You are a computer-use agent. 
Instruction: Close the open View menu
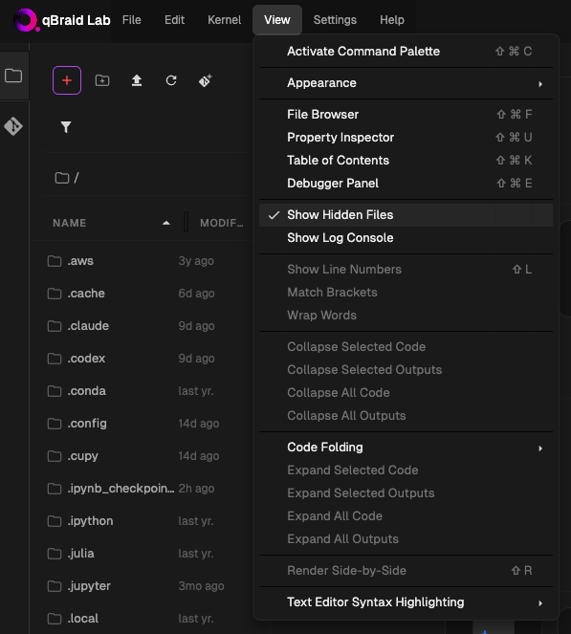pyautogui.click(x=277, y=20)
